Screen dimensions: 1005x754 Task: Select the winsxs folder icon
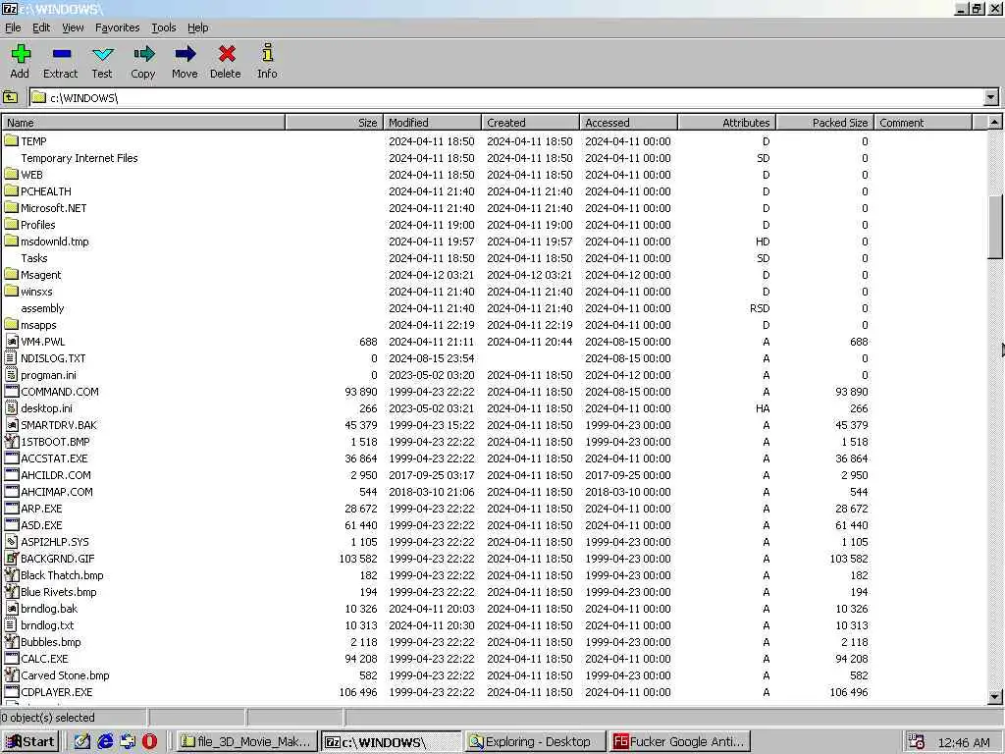[x=11, y=291]
